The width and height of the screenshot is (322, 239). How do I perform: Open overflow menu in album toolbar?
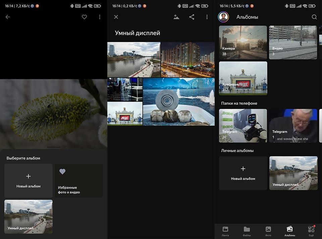207,17
